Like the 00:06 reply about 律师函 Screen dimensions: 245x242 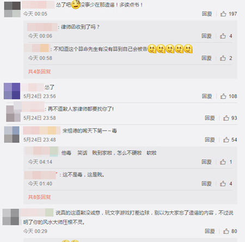pos(223,36)
